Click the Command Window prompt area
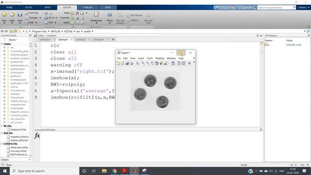This screenshot has height=175, width=311. 152,147
